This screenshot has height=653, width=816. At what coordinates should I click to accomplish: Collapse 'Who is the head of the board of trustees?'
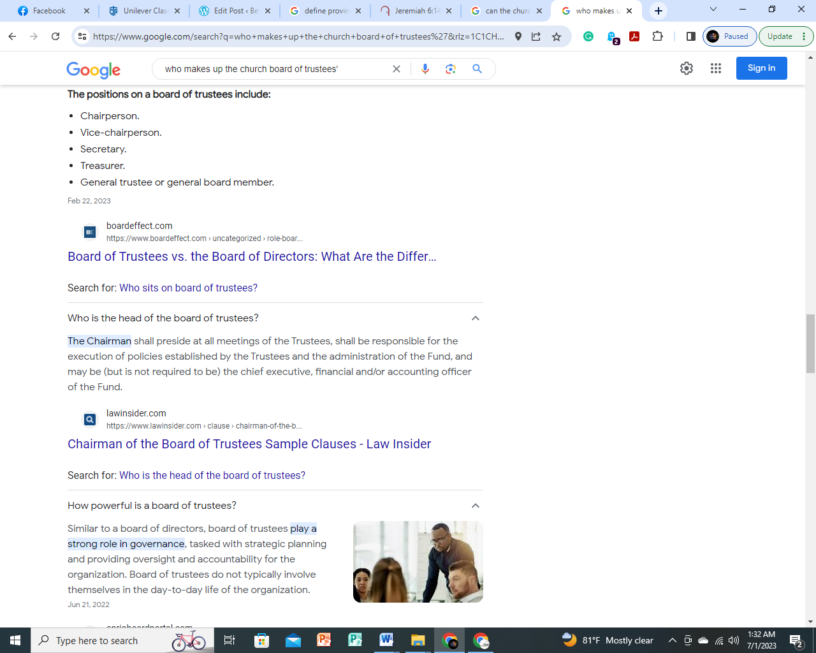tap(475, 318)
